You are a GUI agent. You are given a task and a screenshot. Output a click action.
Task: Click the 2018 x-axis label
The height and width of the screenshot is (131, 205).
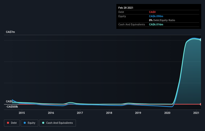point(109,113)
